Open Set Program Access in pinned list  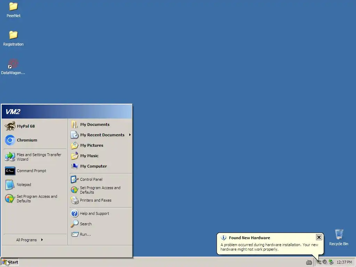pos(35,199)
